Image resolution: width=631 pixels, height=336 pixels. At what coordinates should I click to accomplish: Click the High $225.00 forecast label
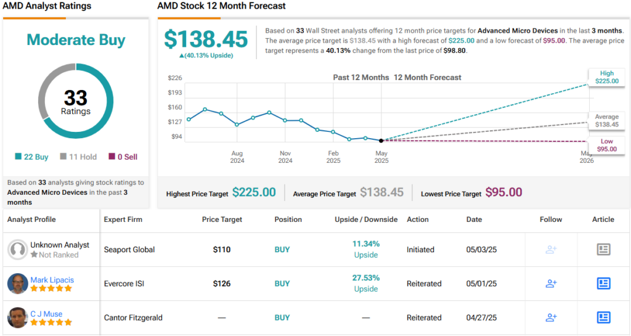click(x=607, y=77)
